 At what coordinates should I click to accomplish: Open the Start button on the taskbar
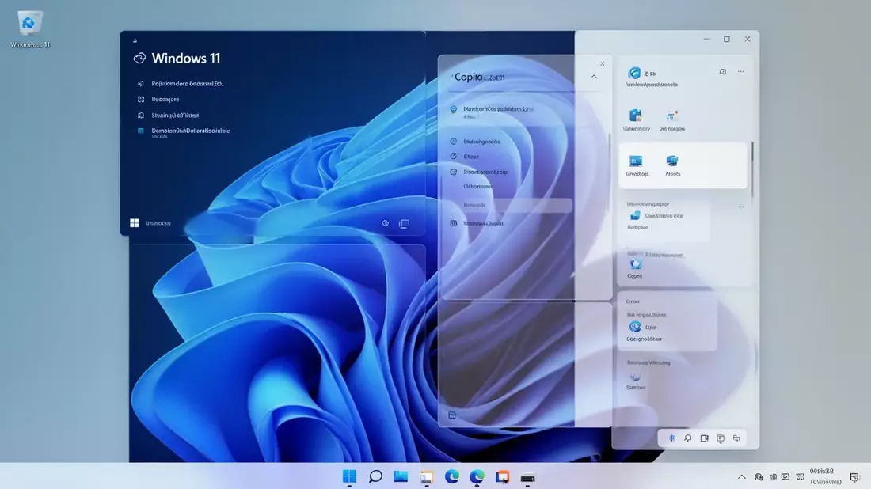tap(349, 476)
